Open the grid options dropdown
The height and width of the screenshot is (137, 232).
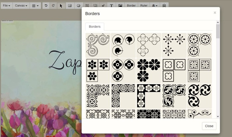point(35,6)
